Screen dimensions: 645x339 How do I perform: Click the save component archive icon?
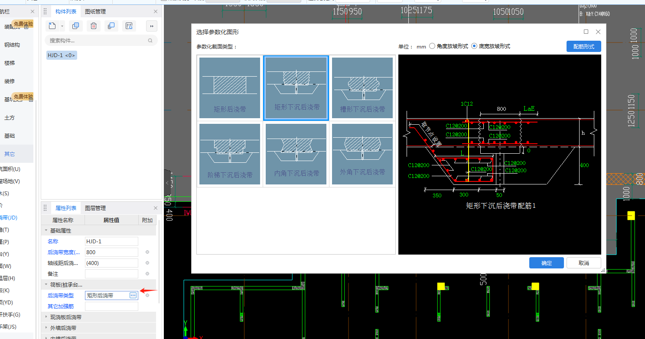[129, 26]
